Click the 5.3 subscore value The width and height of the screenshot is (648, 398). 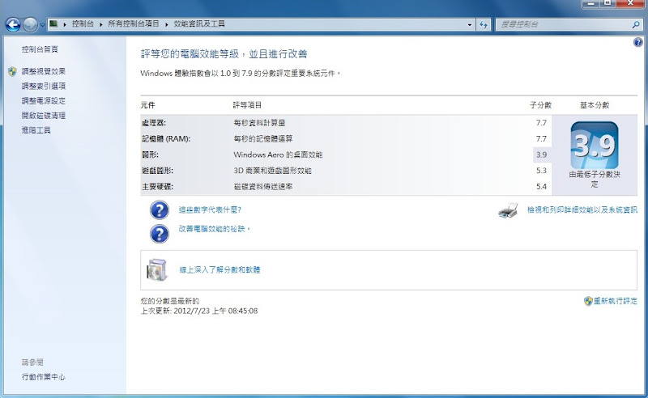coord(541,171)
